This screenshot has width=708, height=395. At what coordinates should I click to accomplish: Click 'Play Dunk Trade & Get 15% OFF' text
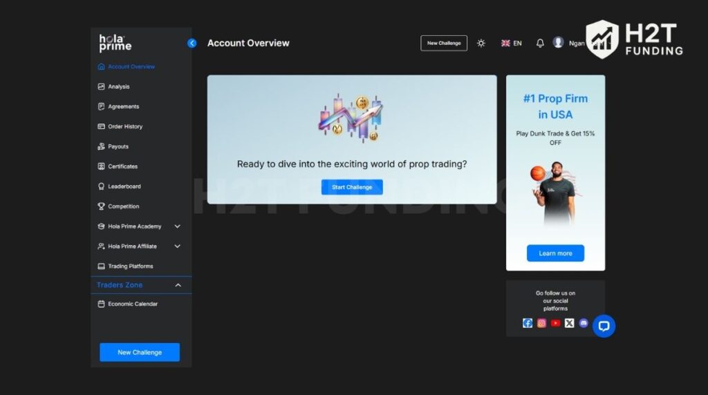[555, 138]
